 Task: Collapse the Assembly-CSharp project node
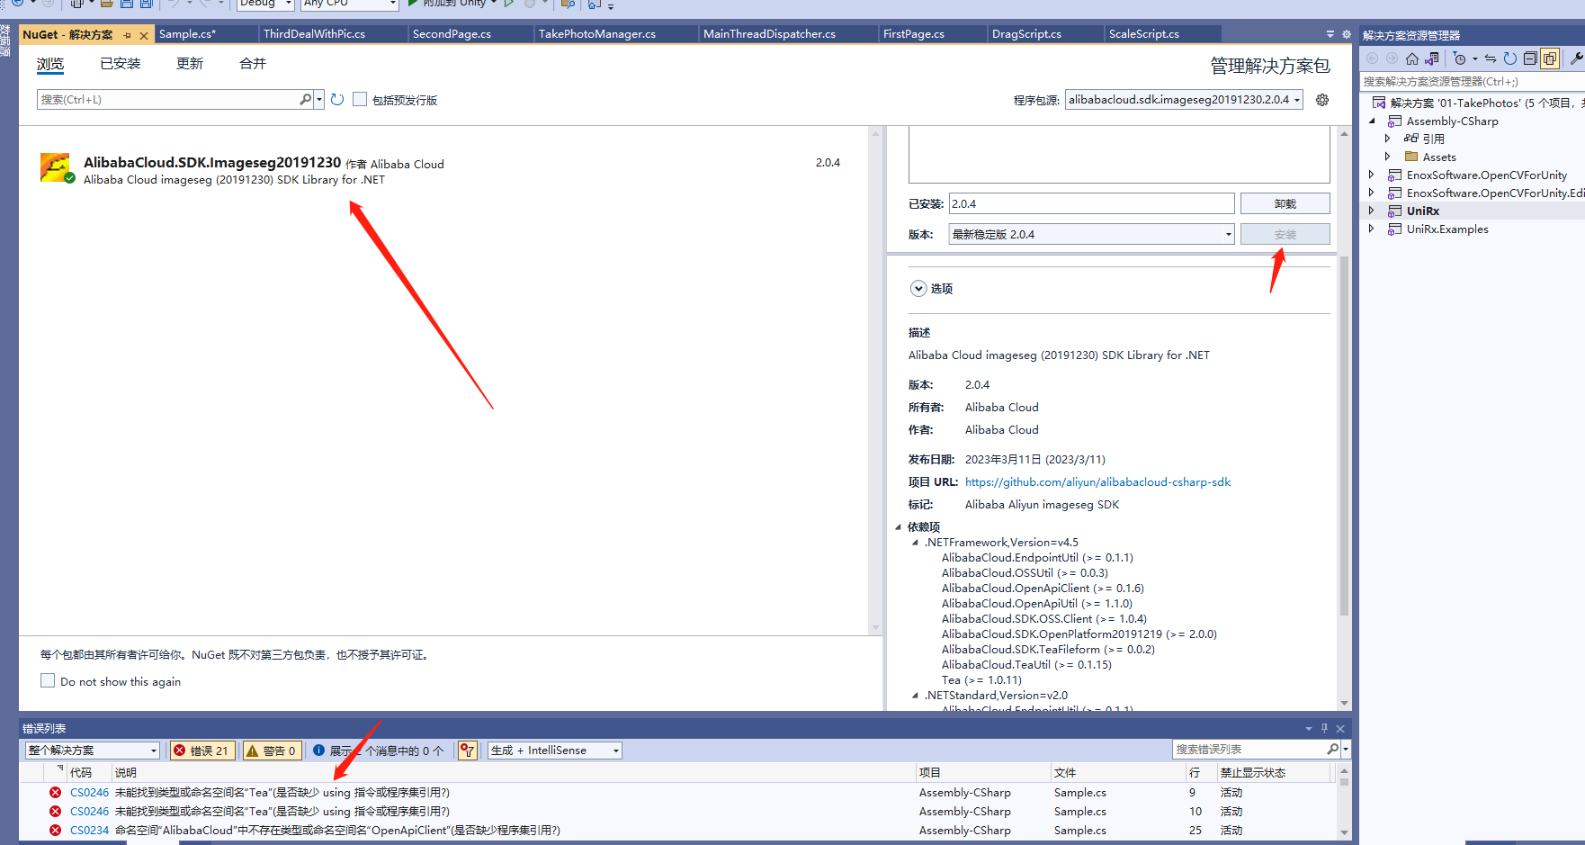point(1372,121)
